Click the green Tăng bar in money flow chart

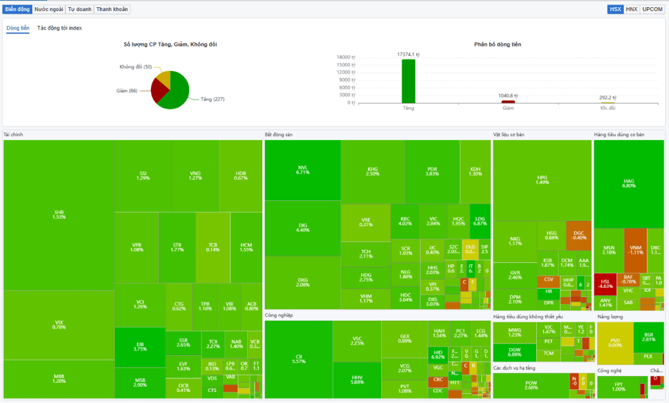coord(408,80)
